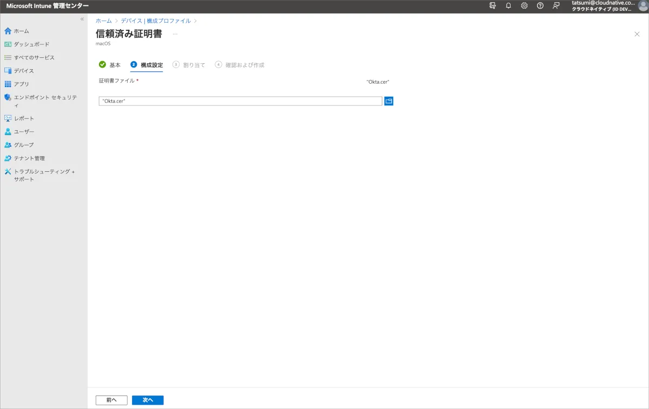Click the デバイス monitor icon
This screenshot has width=649, height=409.
pos(8,71)
